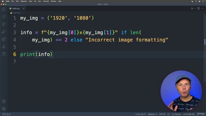Close the main.py tab

(x=23, y=8)
